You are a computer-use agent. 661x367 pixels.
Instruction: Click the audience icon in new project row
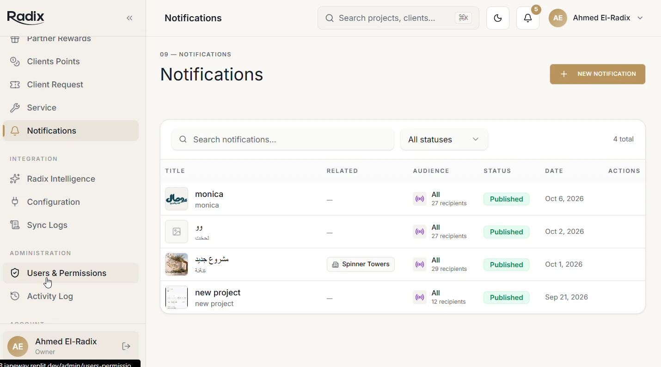point(420,298)
